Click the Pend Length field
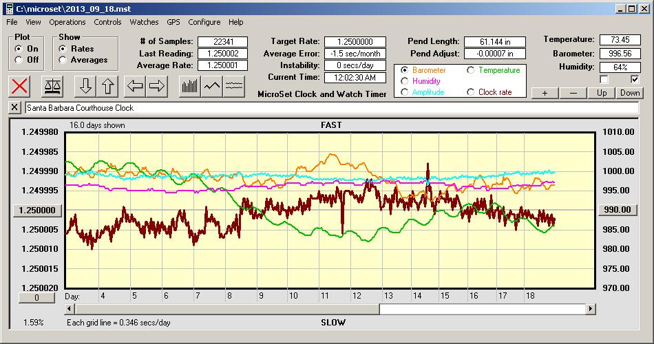 (x=495, y=42)
